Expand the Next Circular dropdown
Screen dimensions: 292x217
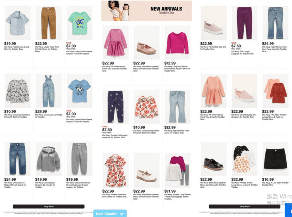(x=110, y=214)
